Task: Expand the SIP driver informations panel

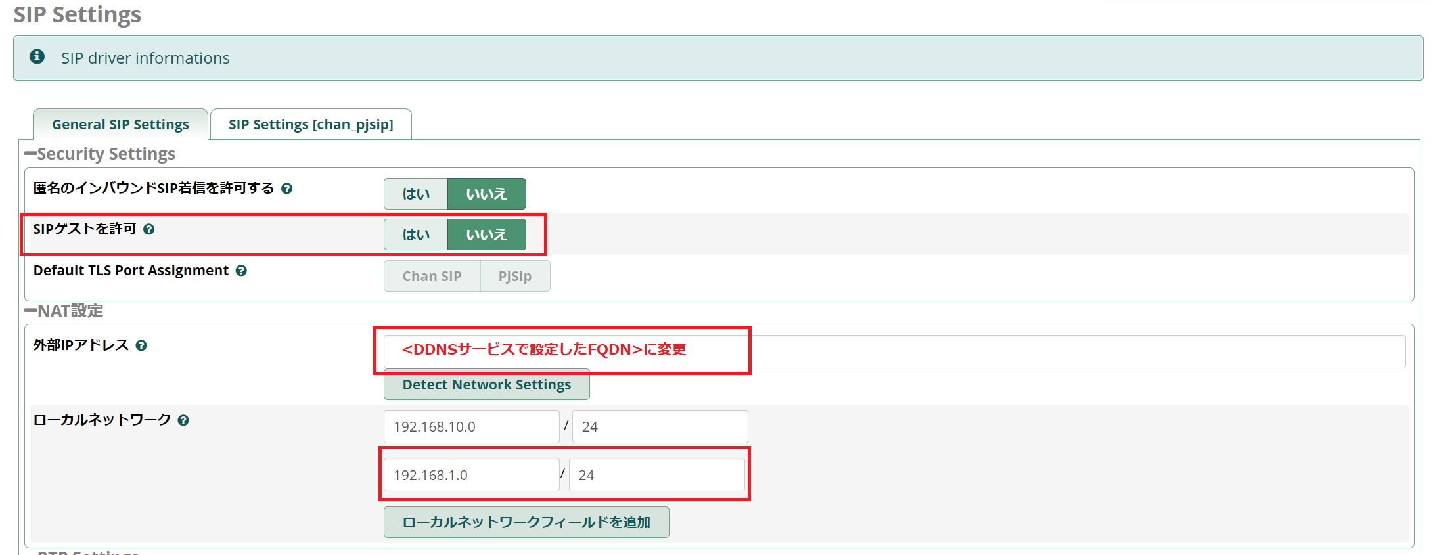Action: click(145, 58)
